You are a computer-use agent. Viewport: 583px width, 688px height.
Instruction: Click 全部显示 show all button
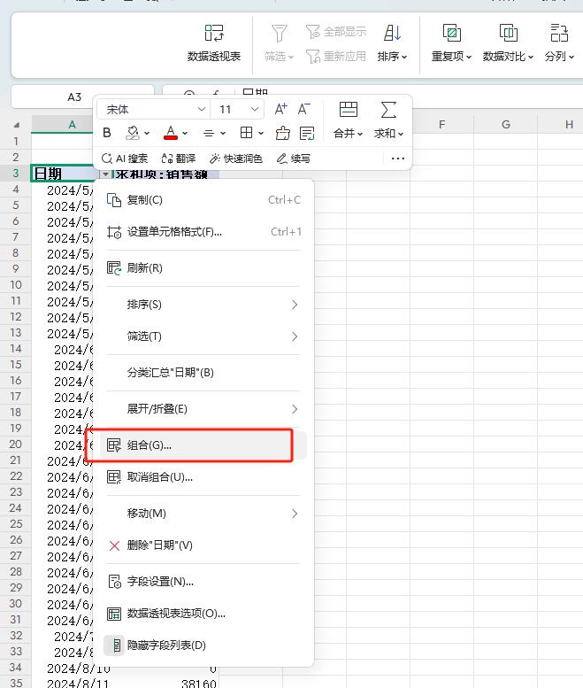(336, 32)
